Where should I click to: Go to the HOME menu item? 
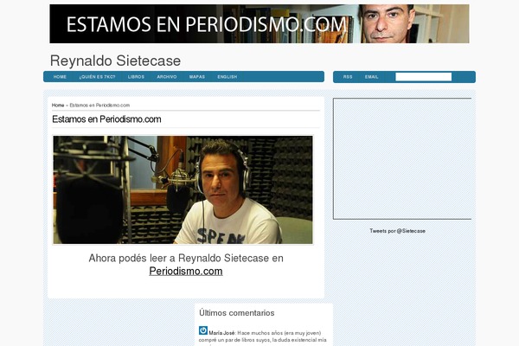pos(60,77)
